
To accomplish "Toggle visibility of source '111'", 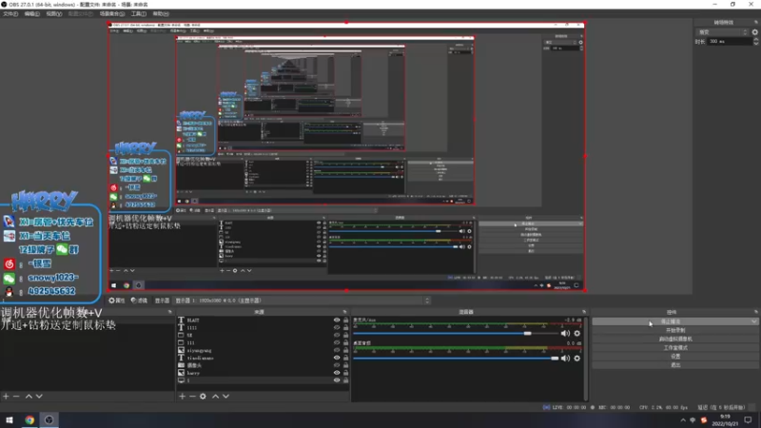I will [x=337, y=342].
